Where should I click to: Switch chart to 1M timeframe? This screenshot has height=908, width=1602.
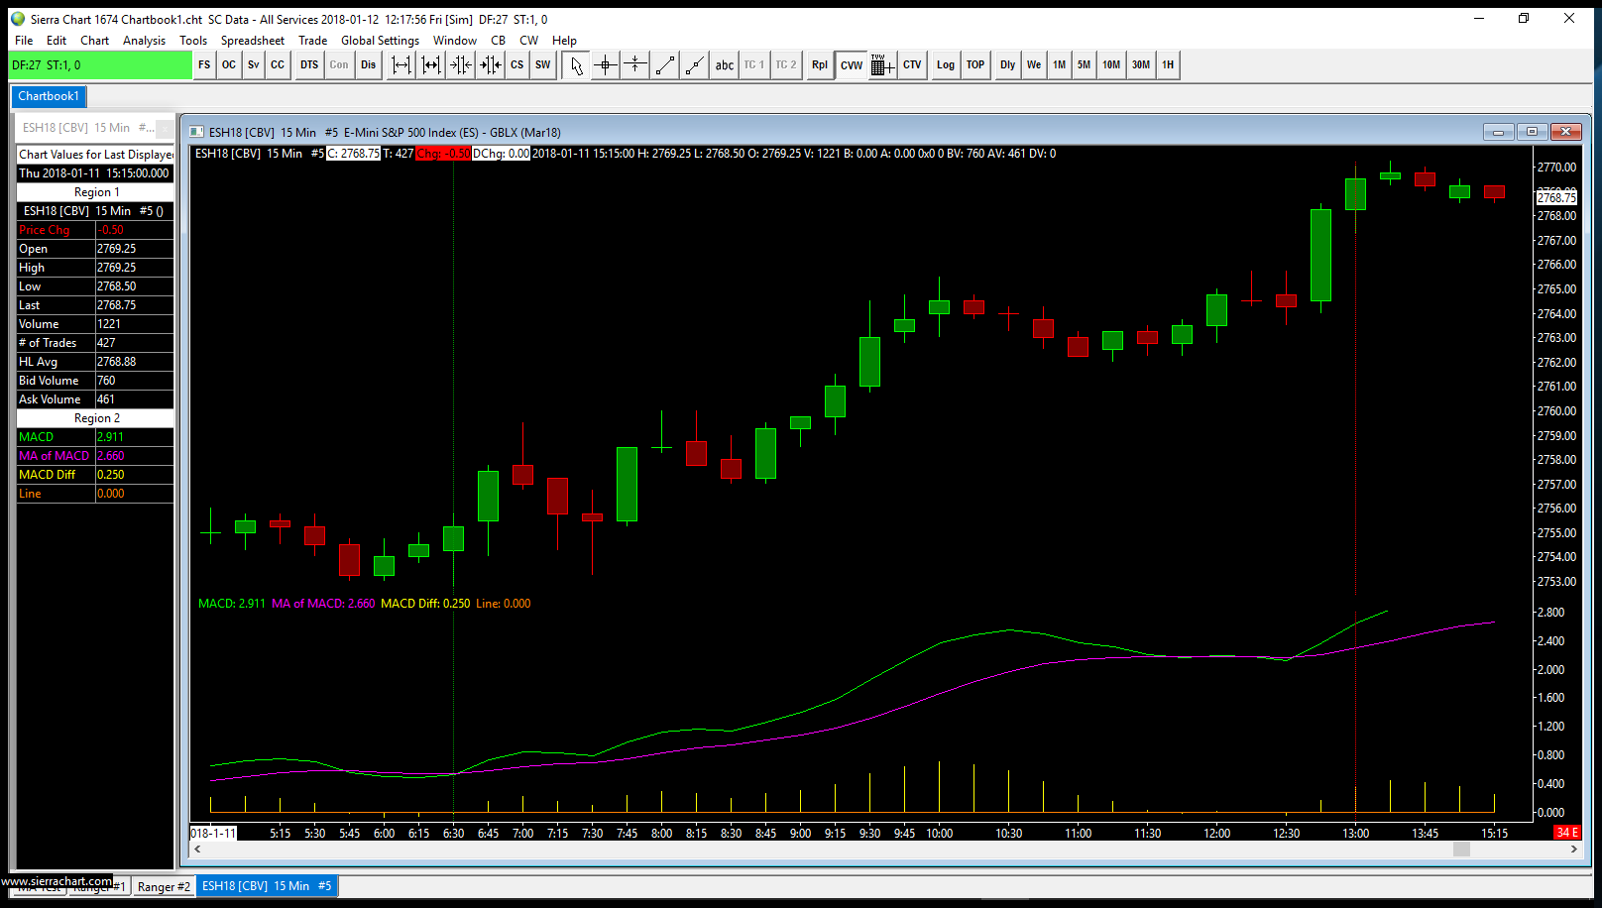click(x=1060, y=65)
